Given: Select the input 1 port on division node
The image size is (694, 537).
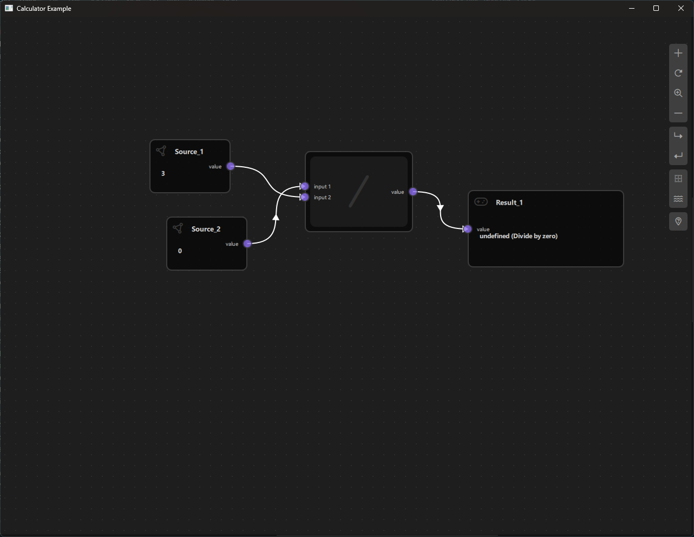Looking at the screenshot, I should [x=305, y=186].
